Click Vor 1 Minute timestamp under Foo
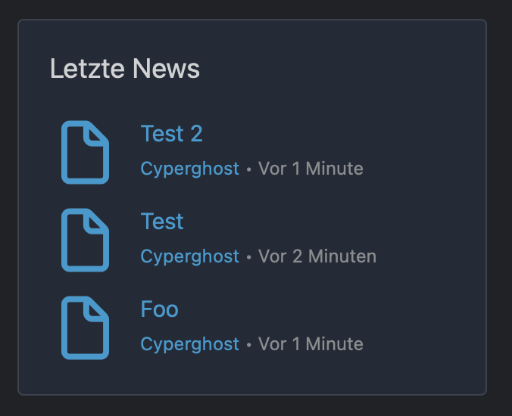This screenshot has height=416, width=512. click(311, 344)
